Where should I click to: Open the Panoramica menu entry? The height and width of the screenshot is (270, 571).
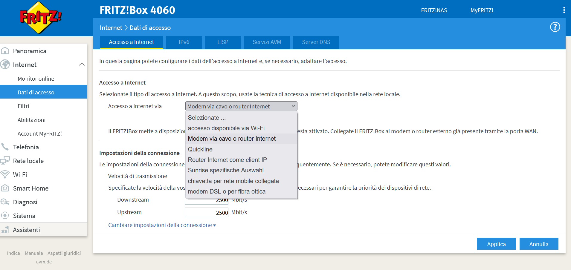pyautogui.click(x=44, y=51)
